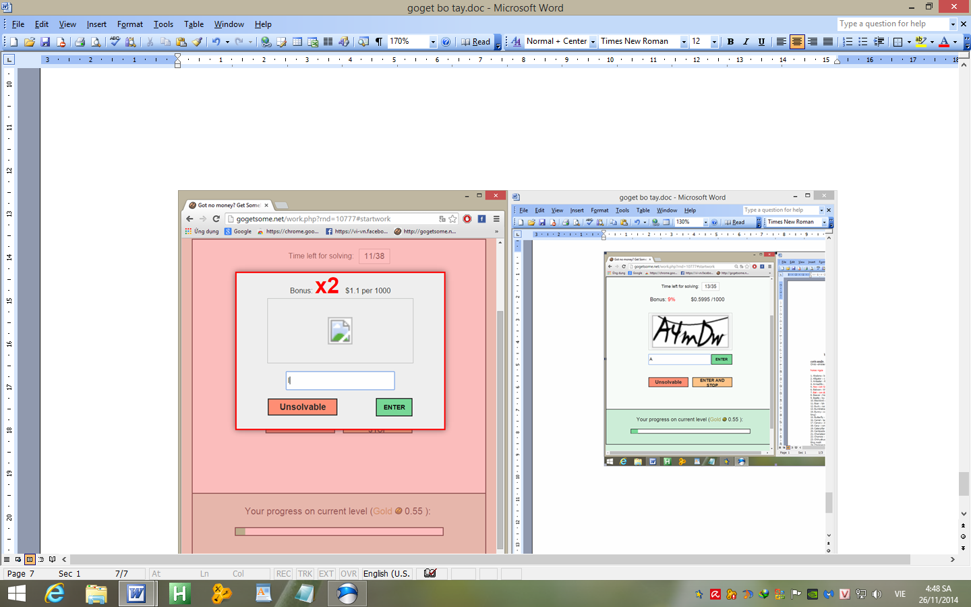The image size is (971, 607).
Task: Open the Styles and Formatting pane
Action: 516,42
